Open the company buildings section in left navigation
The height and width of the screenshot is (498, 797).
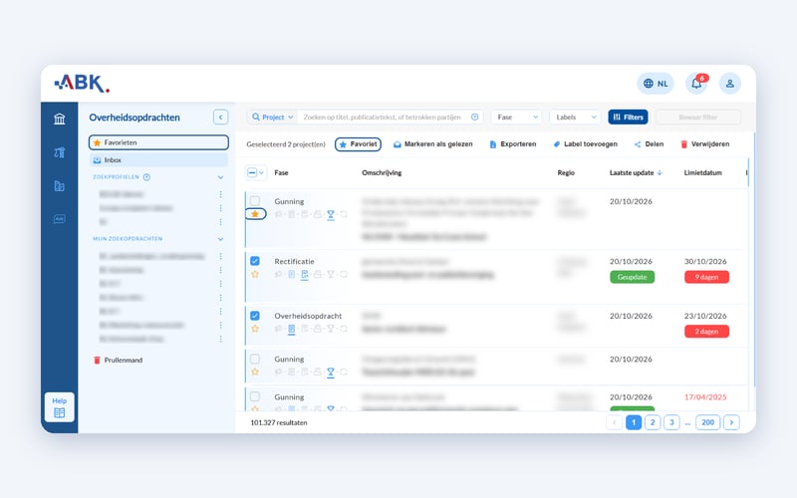60,186
